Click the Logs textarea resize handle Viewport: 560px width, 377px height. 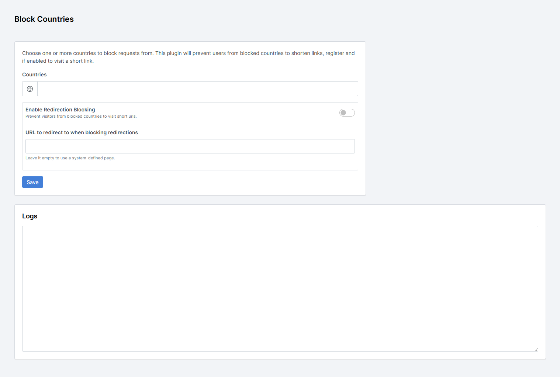click(x=536, y=349)
